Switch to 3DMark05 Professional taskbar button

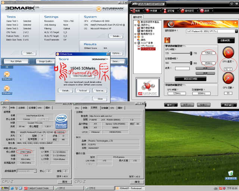130,188
